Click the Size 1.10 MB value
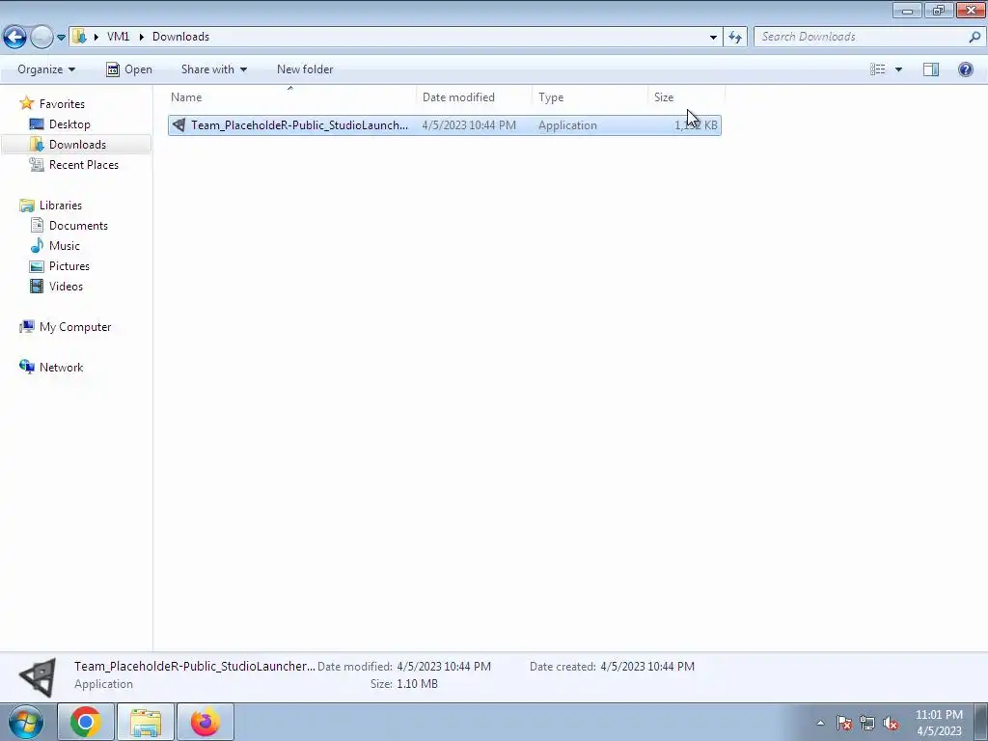Screen dimensions: 988x741 click(x=417, y=684)
